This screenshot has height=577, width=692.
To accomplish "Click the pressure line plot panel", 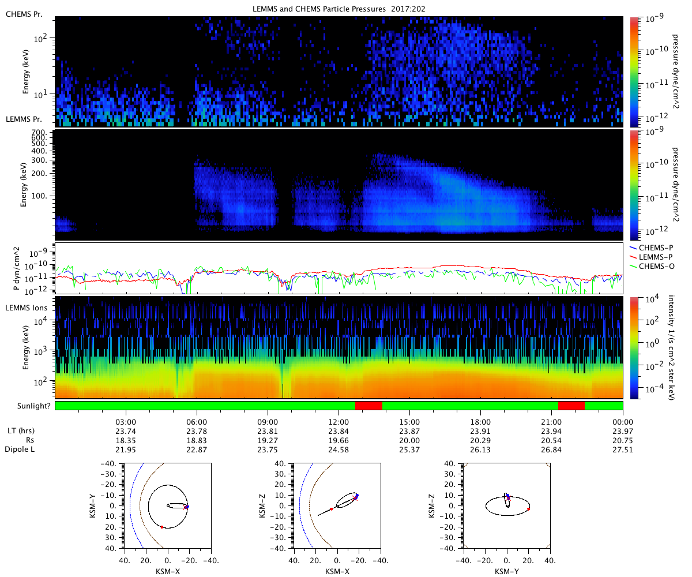I will click(339, 268).
